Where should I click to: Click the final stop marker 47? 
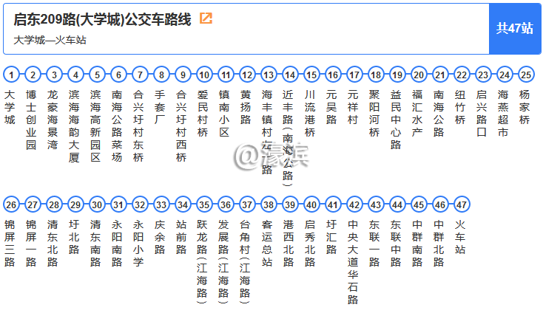tap(461, 204)
